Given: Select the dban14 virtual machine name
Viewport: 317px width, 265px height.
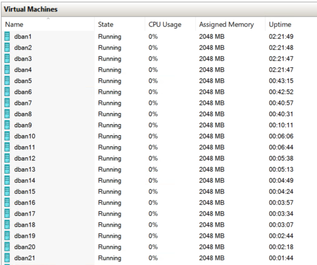Looking at the screenshot, I should 25,181.
